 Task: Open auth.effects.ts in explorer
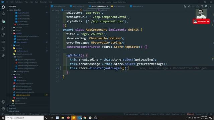tap(23, 13)
